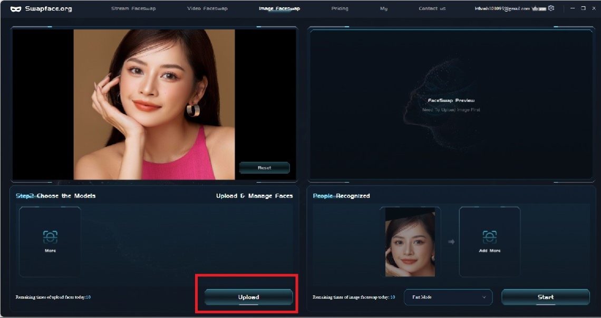Click the Contact us navigation entry
This screenshot has width=601, height=318.
432,8
